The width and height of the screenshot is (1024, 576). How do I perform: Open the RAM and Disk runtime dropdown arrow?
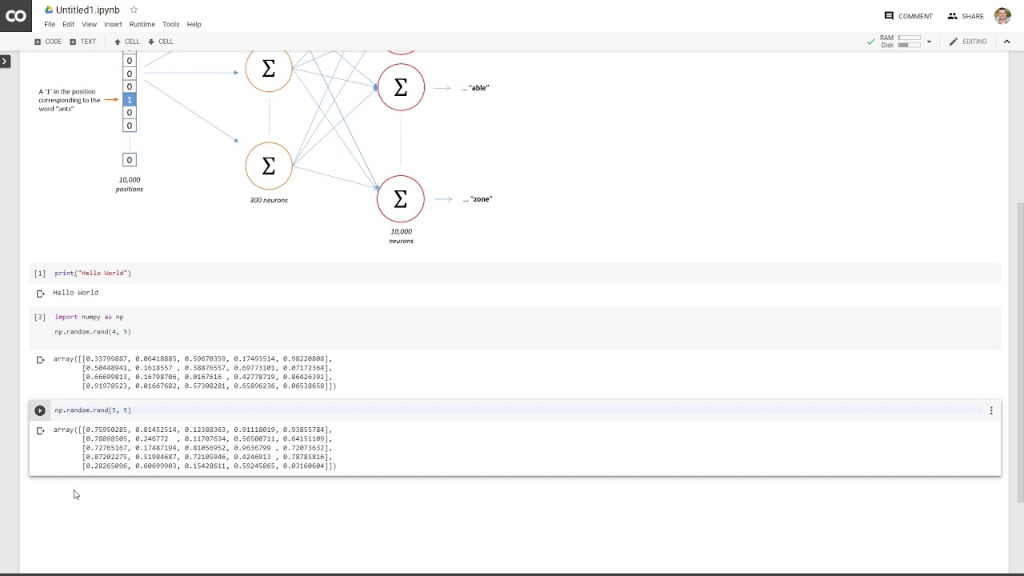929,42
